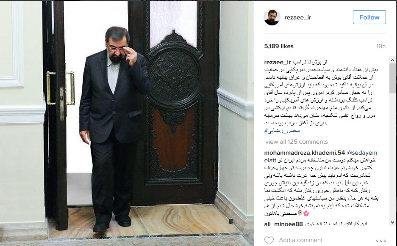This screenshot has height=246, width=397.
Task: Open mohammadreza.khademi.54 commenter profile
Action: (x=304, y=153)
